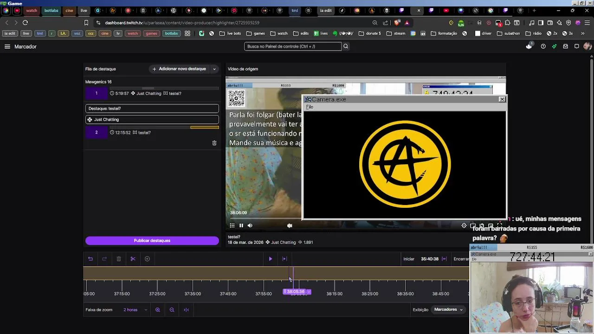594x334 pixels.
Task: Show more bookmarks with the overflow chevron
Action: [x=583, y=33]
